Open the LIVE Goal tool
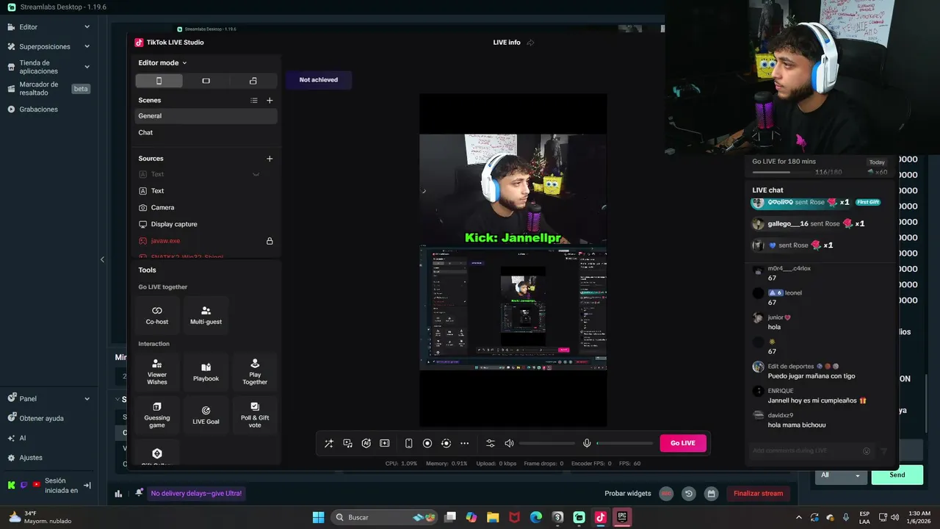940x529 pixels. [x=206, y=415]
